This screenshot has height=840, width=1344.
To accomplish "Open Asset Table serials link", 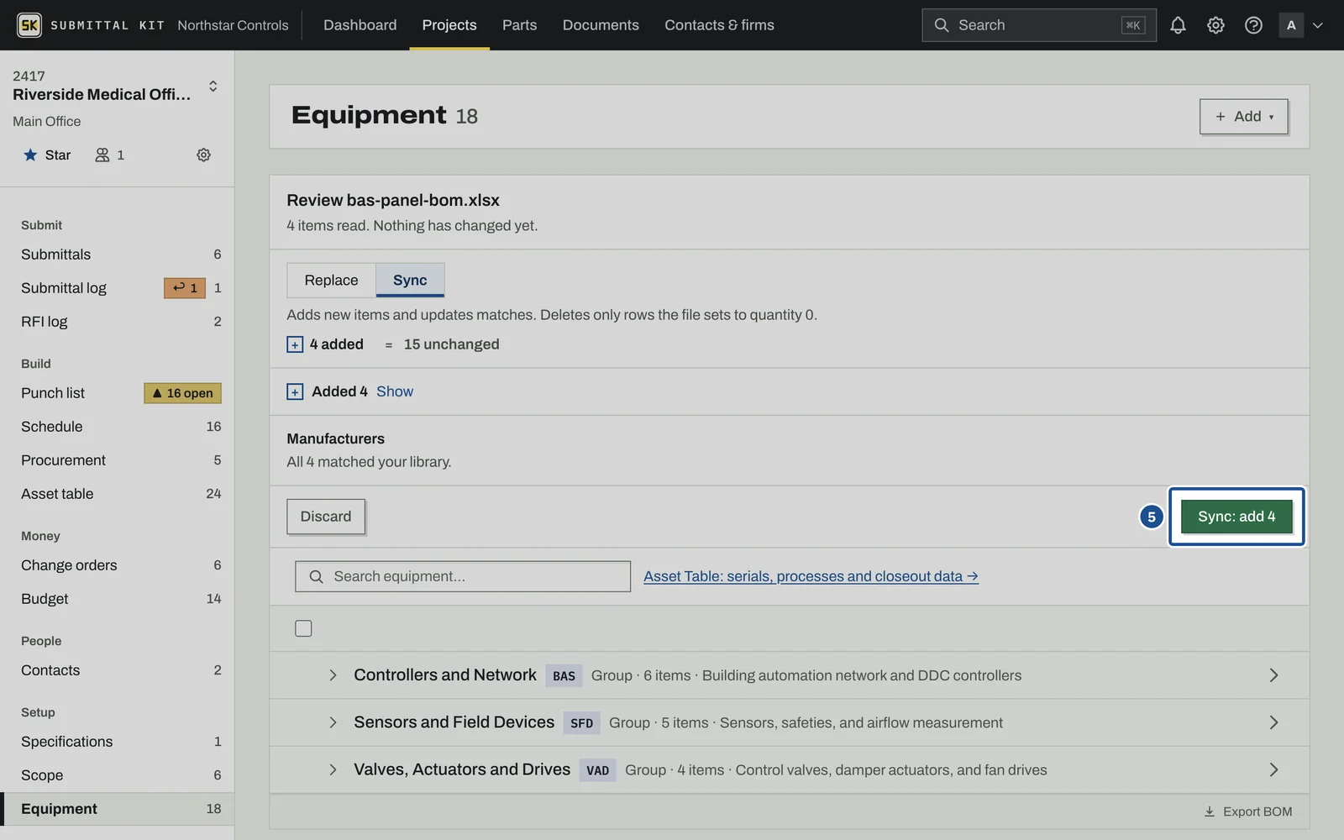I will [x=811, y=576].
